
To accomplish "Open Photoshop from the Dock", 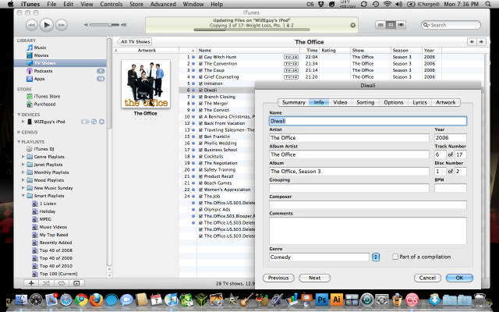I will coord(322,300).
